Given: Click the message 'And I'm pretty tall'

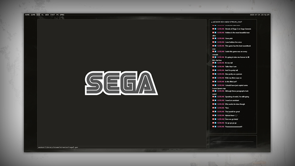Looking at the screenshot, I should tap(231, 70).
